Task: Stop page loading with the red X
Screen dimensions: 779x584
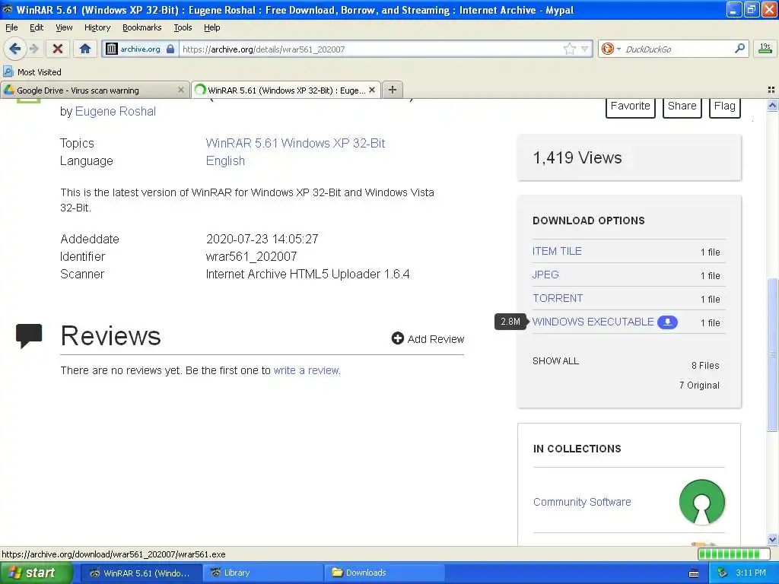Action: (x=58, y=49)
